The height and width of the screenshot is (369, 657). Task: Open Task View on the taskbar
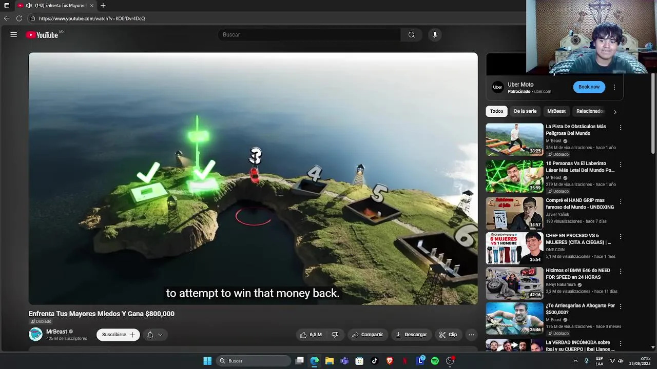(300, 361)
